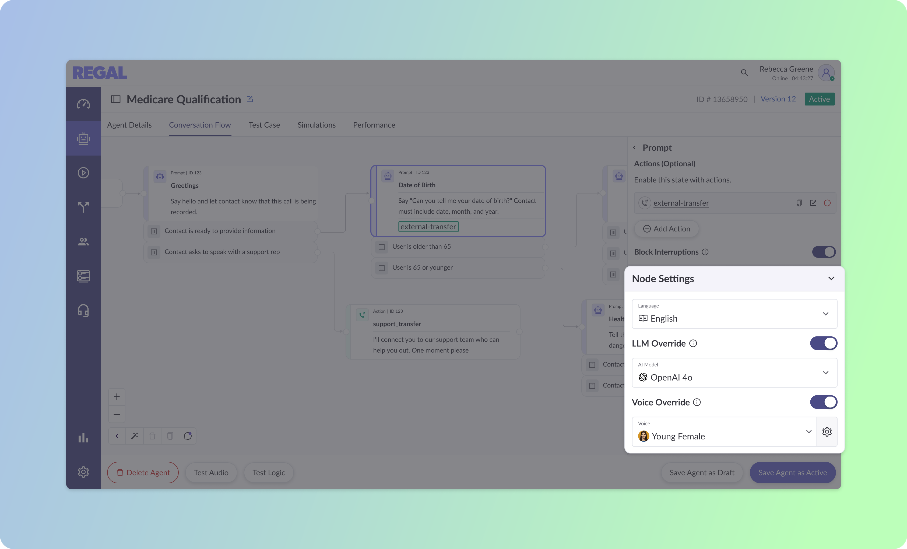Zoom in the canvas with plus
The height and width of the screenshot is (549, 907).
point(117,397)
